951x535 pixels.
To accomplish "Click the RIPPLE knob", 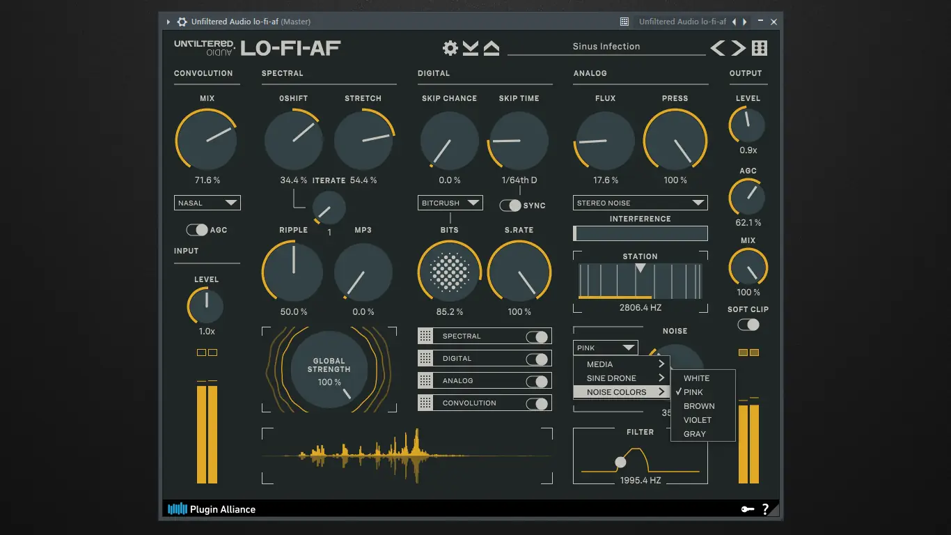I will [293, 272].
